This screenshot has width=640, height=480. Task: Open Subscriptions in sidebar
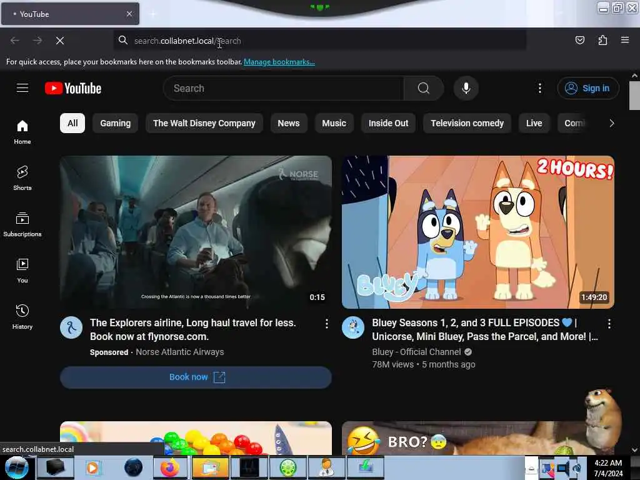tap(22, 224)
